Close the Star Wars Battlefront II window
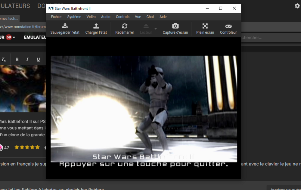The image size is (301, 190). (x=234, y=8)
